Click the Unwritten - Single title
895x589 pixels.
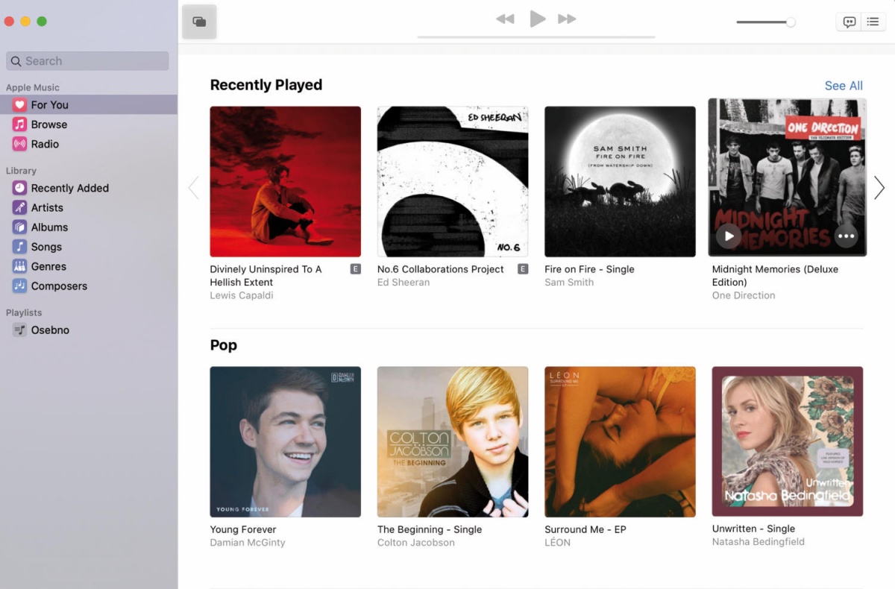(x=753, y=529)
